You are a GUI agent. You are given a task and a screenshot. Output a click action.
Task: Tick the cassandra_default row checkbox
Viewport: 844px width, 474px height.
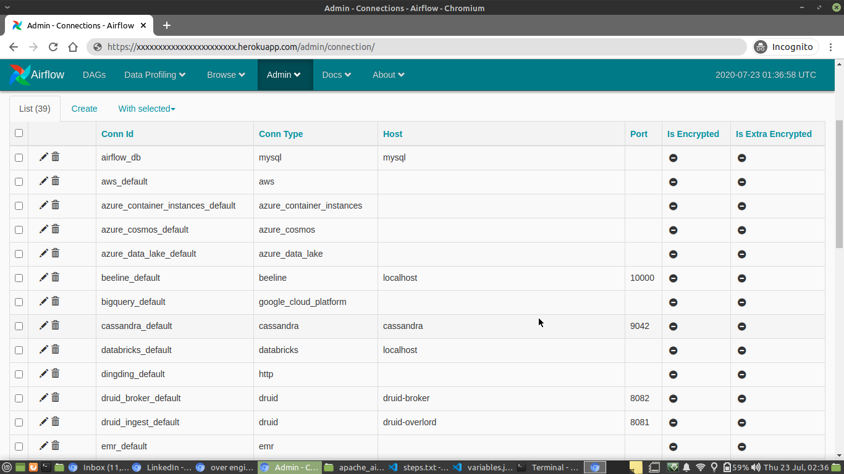19,326
